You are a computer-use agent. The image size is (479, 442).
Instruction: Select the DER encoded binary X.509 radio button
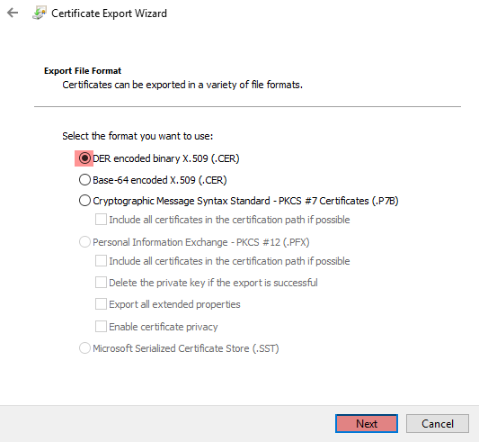coord(84,158)
